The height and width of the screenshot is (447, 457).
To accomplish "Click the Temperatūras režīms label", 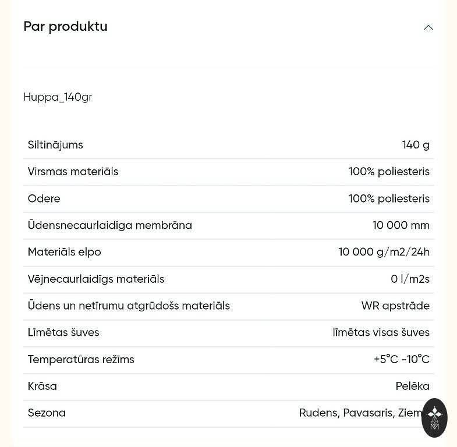I will coord(81,359).
